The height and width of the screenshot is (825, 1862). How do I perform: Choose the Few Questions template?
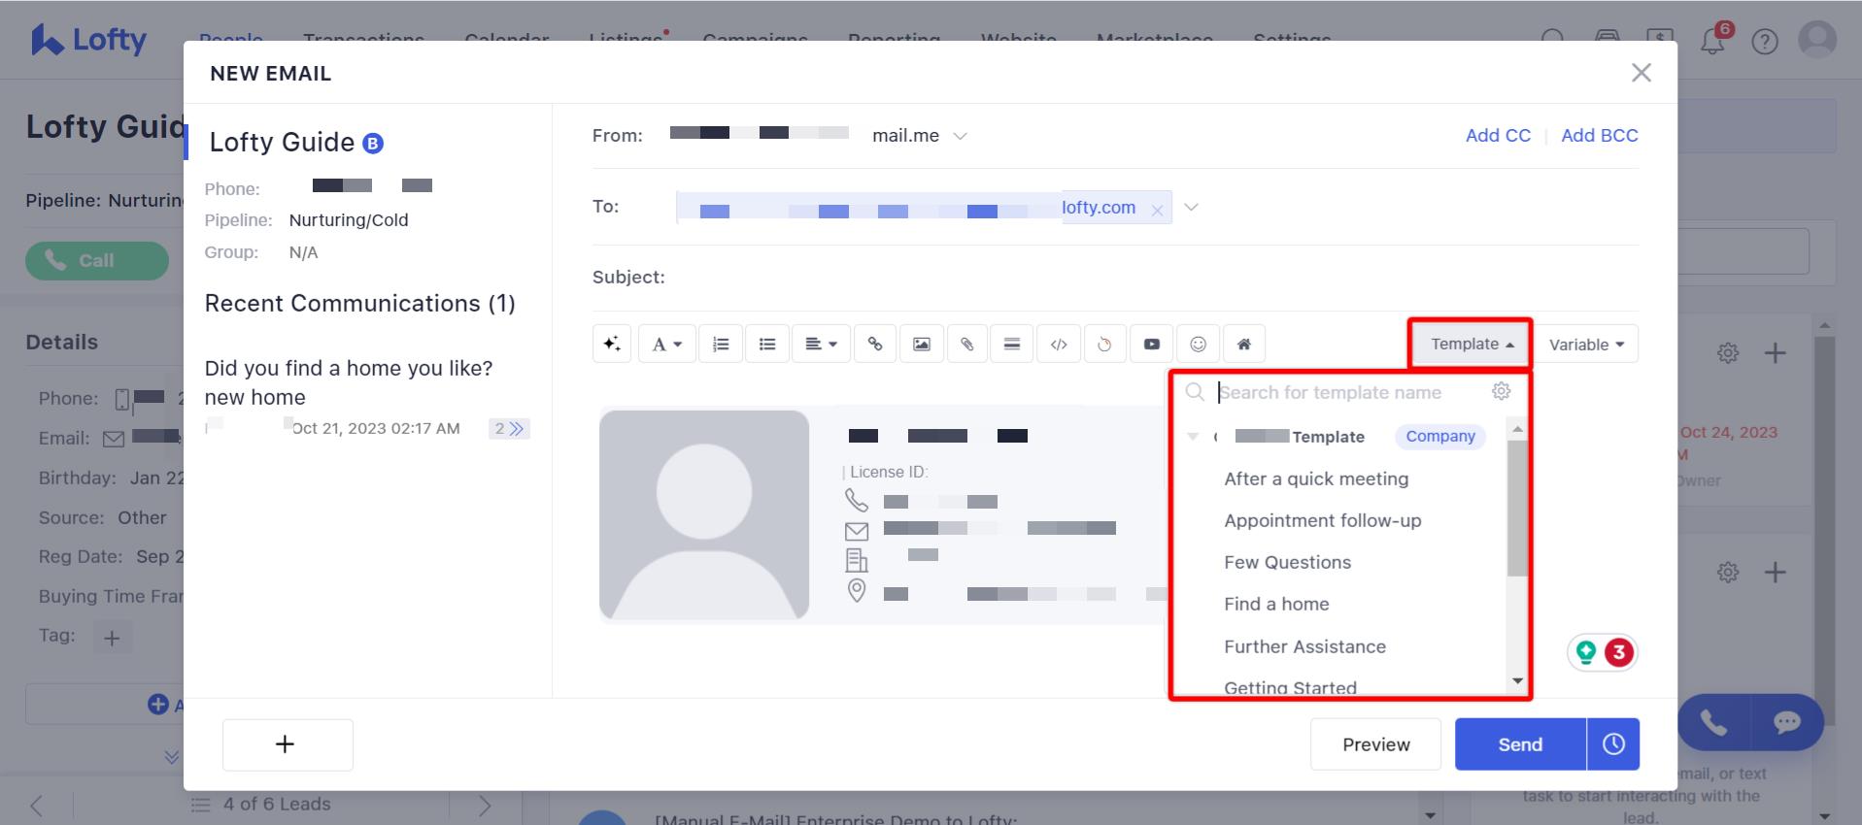coord(1287,562)
